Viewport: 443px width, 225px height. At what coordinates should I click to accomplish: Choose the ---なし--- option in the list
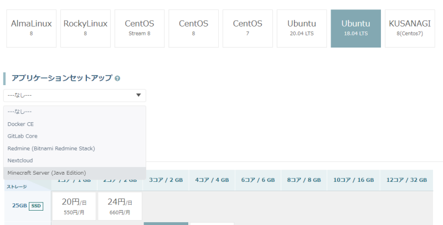[75, 112]
